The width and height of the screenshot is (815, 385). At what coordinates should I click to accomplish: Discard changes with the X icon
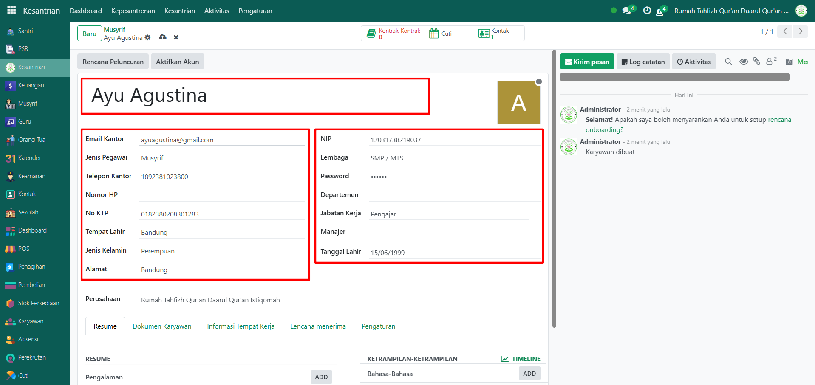coord(176,37)
